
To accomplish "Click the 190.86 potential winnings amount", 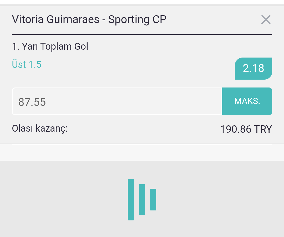I will coord(236,129).
